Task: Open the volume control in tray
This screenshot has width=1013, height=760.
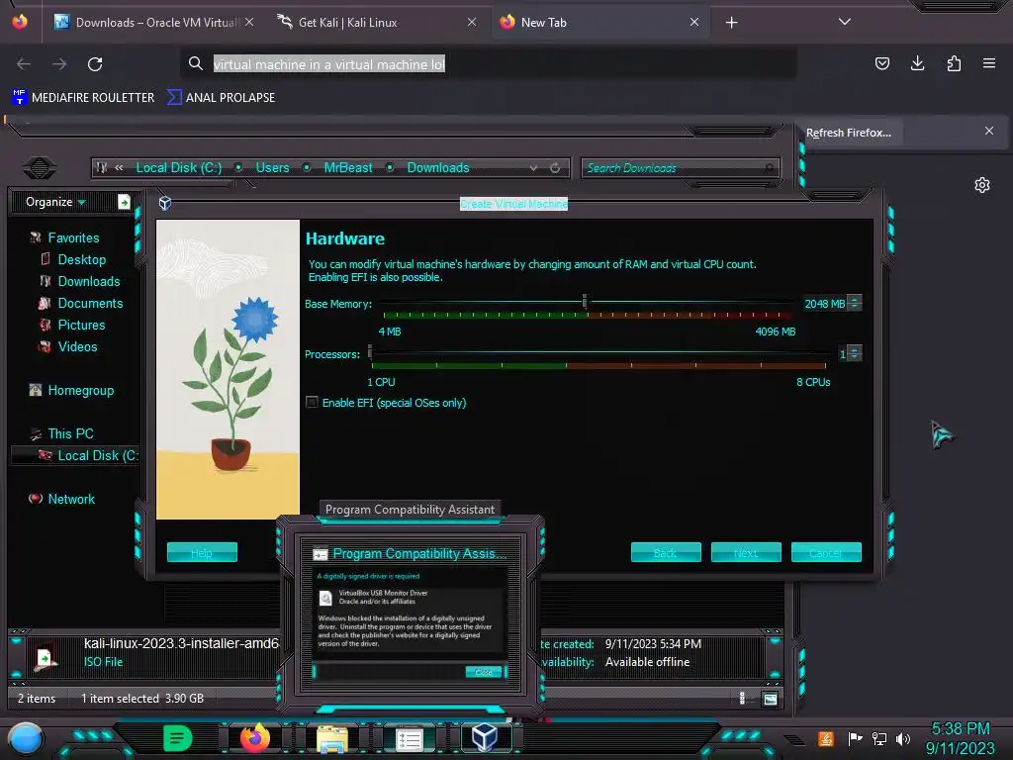Action: tap(903, 738)
